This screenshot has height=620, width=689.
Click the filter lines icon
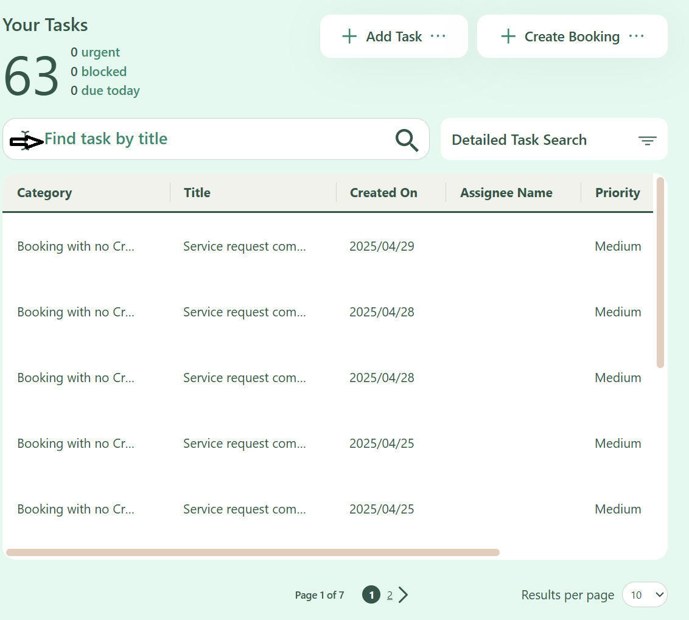point(647,141)
